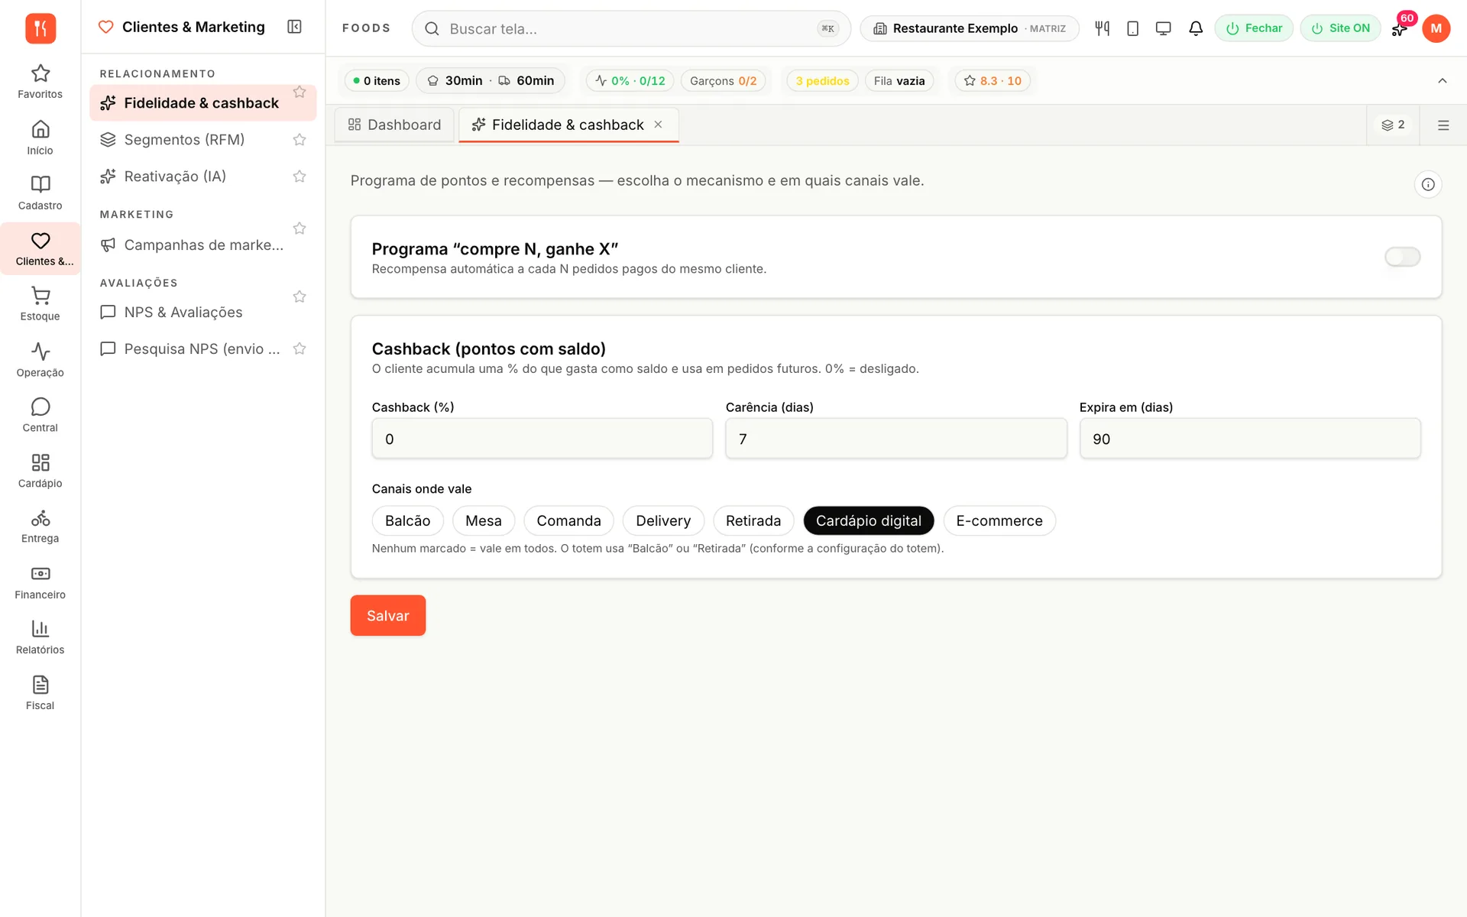Open Campanhas de marketing menu item
The image size is (1467, 917).
pyautogui.click(x=191, y=245)
